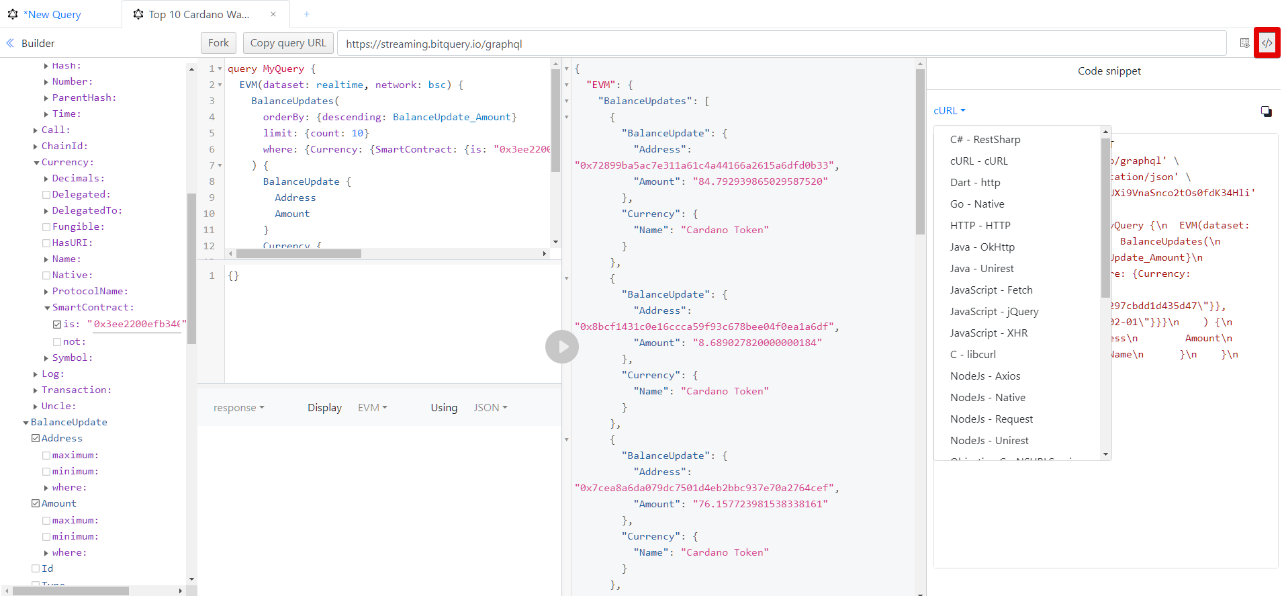Click the results pane vertical scrollbar

[920, 152]
